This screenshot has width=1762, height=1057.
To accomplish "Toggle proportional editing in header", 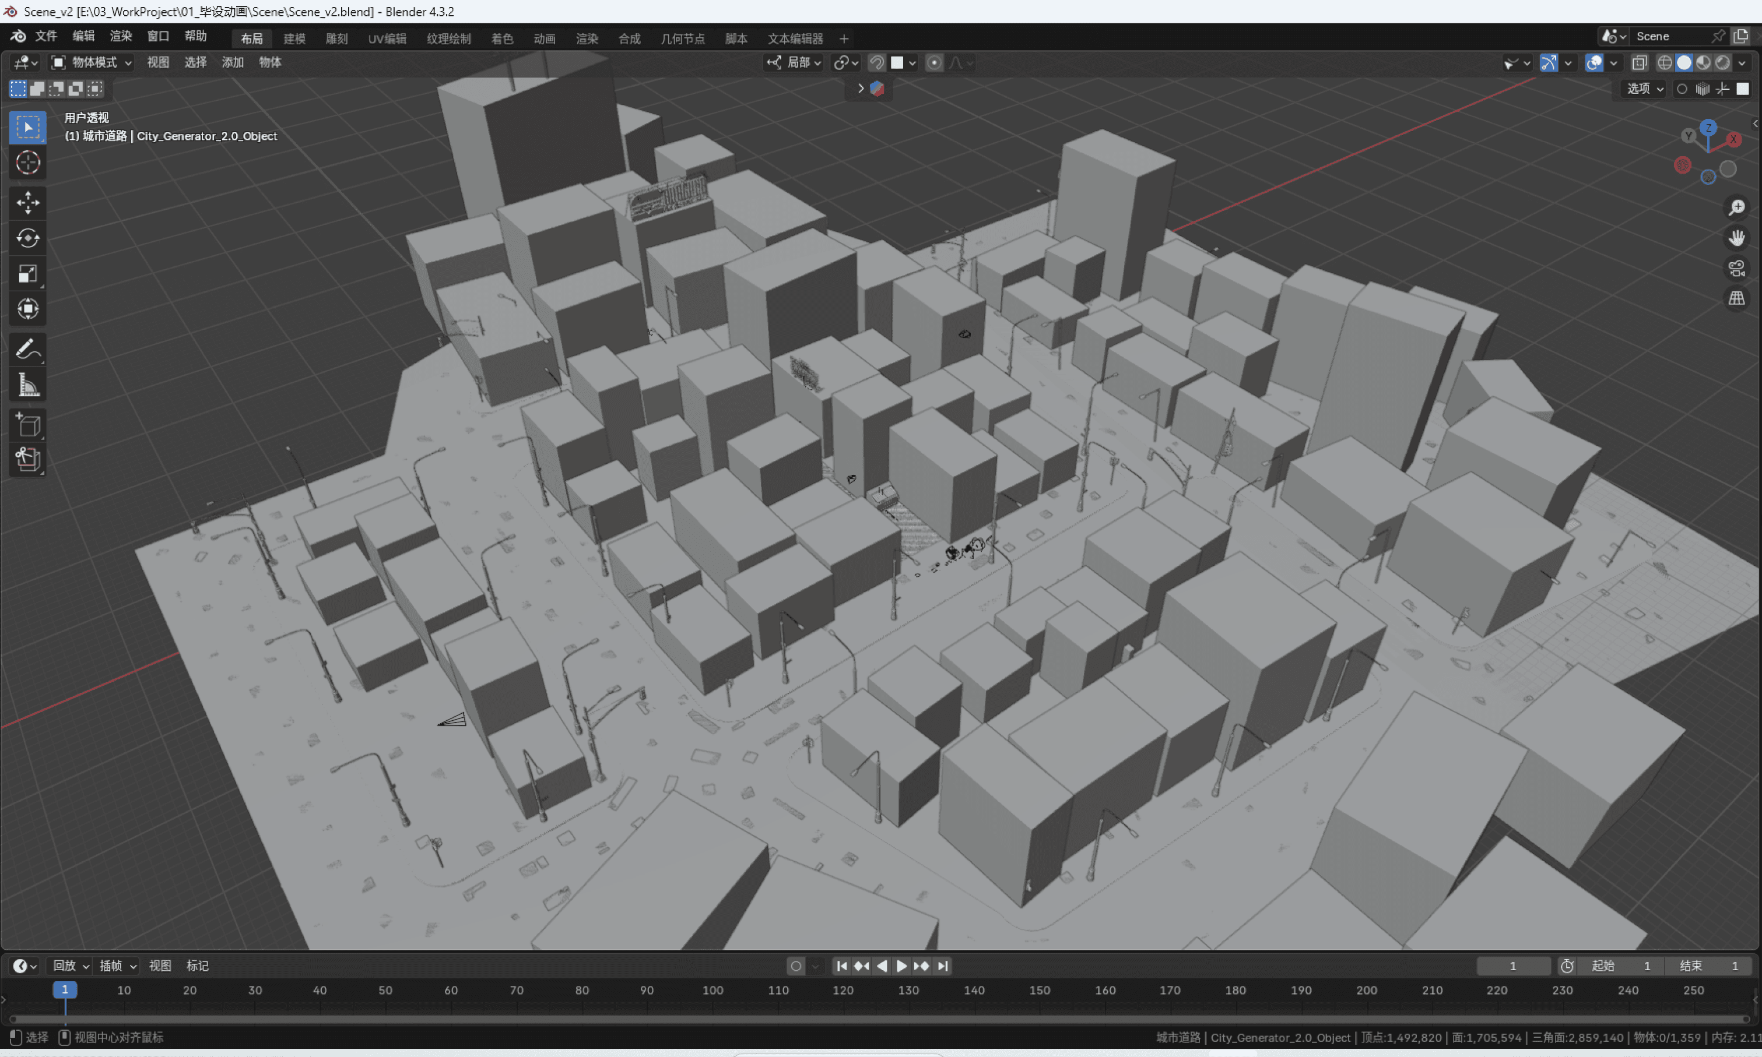I will point(934,63).
